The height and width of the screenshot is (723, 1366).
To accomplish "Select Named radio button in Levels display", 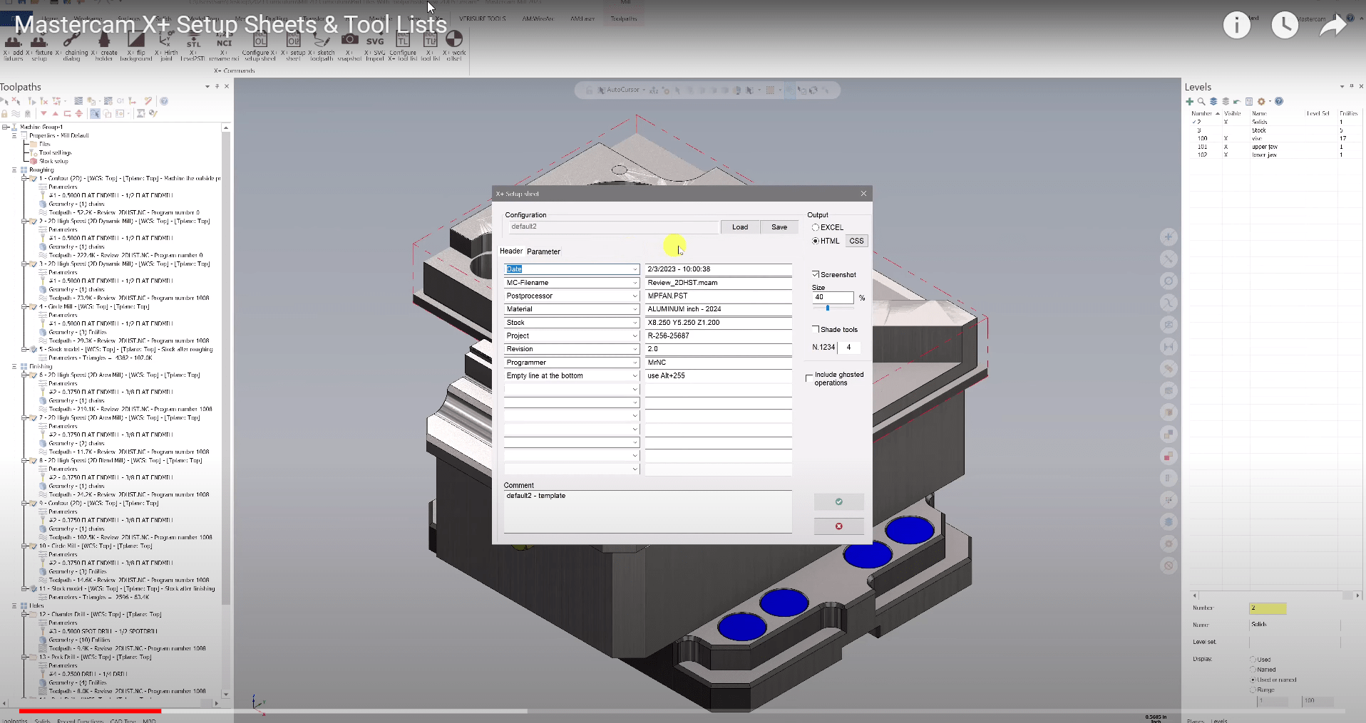I will (x=1253, y=670).
